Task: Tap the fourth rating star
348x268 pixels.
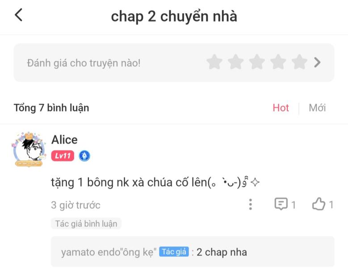Action: 278,62
